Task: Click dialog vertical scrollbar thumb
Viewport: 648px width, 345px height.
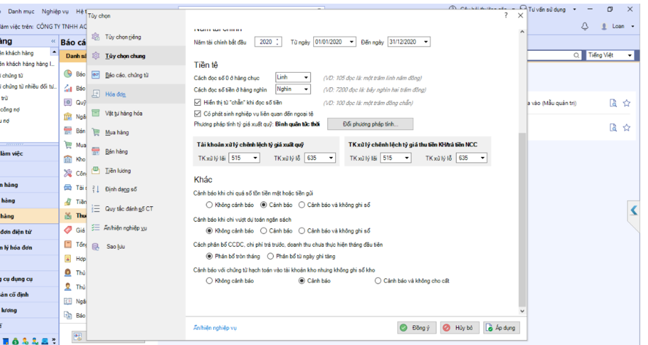Action: [522, 219]
